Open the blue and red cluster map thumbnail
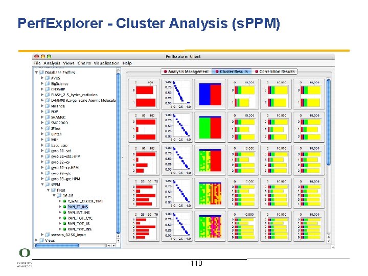This screenshot has width=368, height=276. 210,95
